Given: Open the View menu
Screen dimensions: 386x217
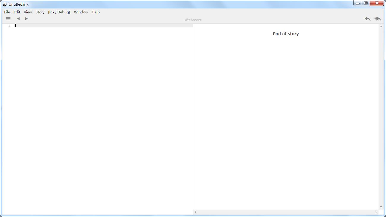Looking at the screenshot, I should 28,12.
